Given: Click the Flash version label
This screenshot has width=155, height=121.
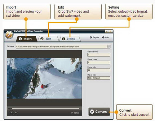Looking at the screenshot, I should coord(92,52).
